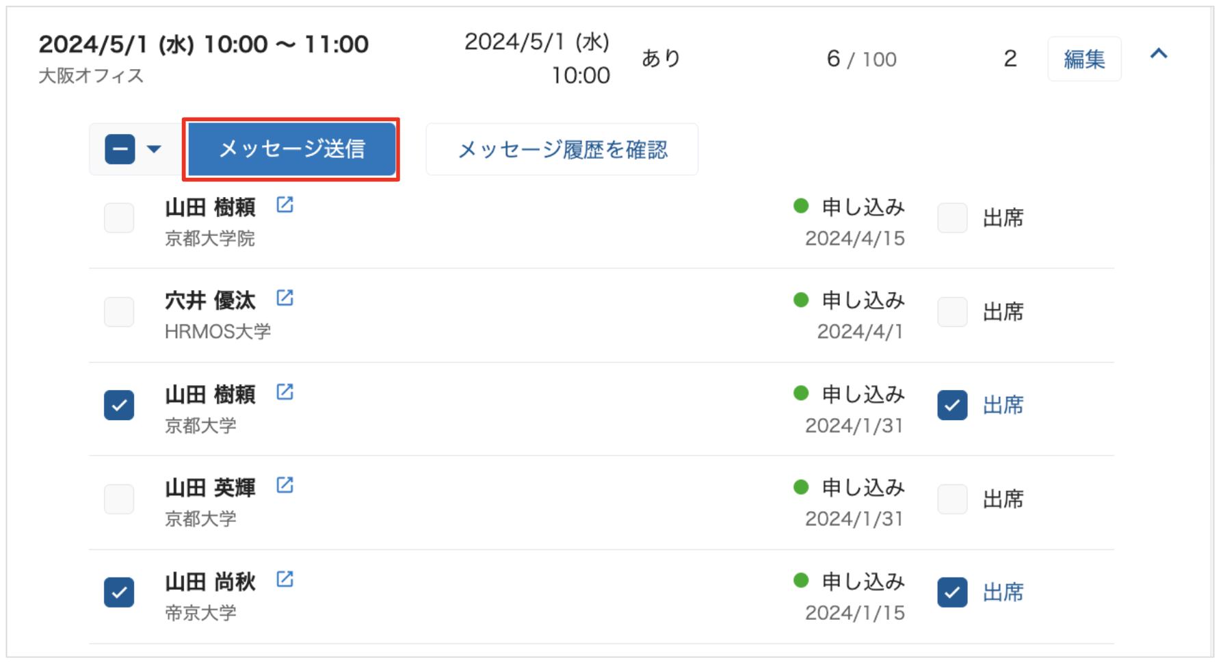Check 出席 attendance for 山田 英輝

952,499
